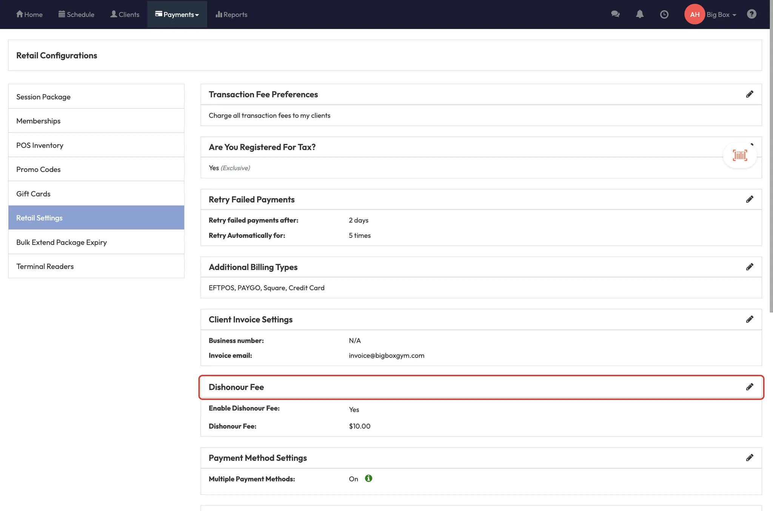Go to Reports in top navigation
This screenshot has height=511, width=773.
coord(231,14)
